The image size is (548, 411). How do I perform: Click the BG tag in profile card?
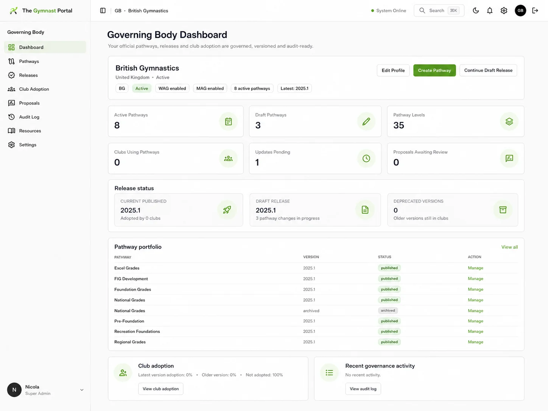coord(122,89)
